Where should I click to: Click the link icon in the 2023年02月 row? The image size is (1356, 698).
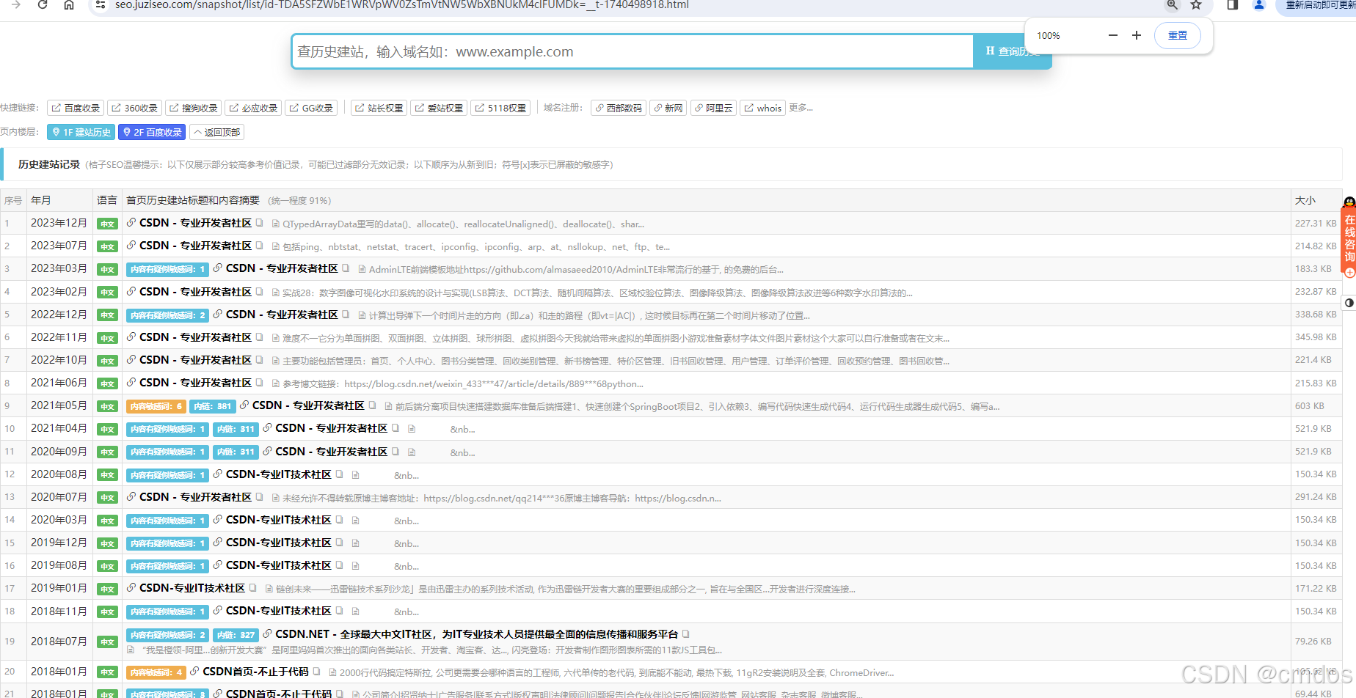point(131,291)
